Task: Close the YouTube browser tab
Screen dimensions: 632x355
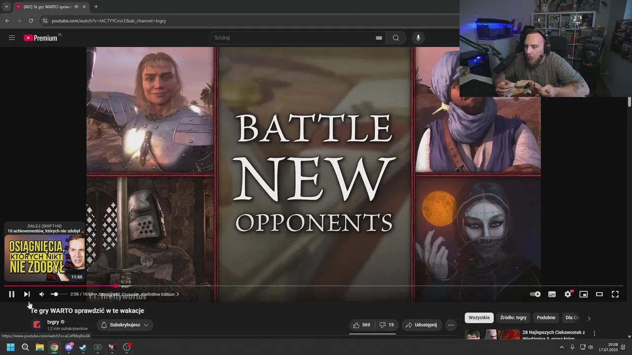Action: point(84,6)
